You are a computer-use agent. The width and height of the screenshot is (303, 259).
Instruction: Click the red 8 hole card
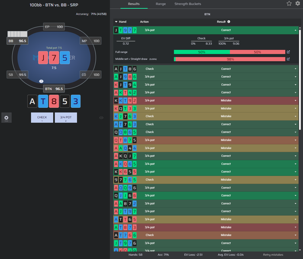click(x=54, y=101)
